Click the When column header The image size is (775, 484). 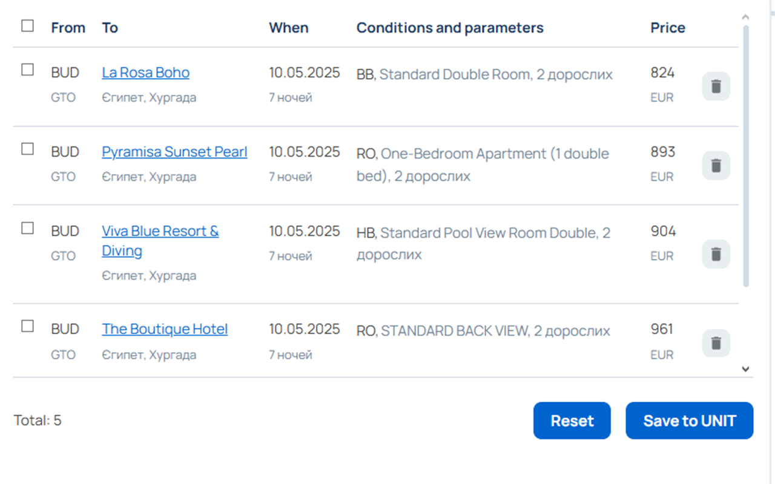289,28
